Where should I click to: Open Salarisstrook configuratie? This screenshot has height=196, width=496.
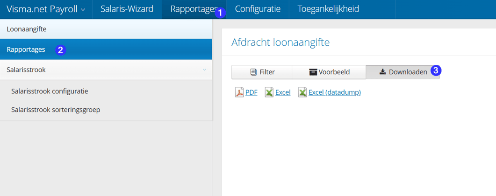[50, 91]
